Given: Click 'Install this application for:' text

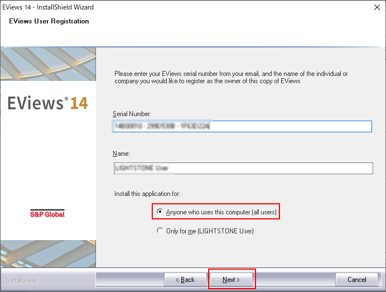Looking at the screenshot, I should (147, 194).
